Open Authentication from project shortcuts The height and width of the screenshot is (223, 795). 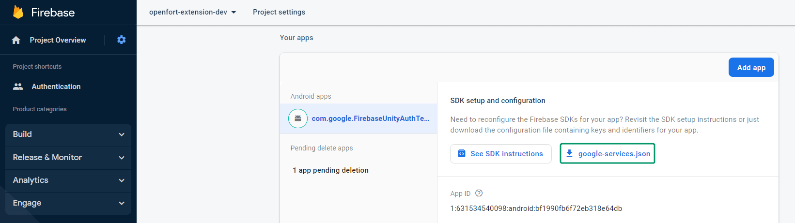[x=56, y=87]
